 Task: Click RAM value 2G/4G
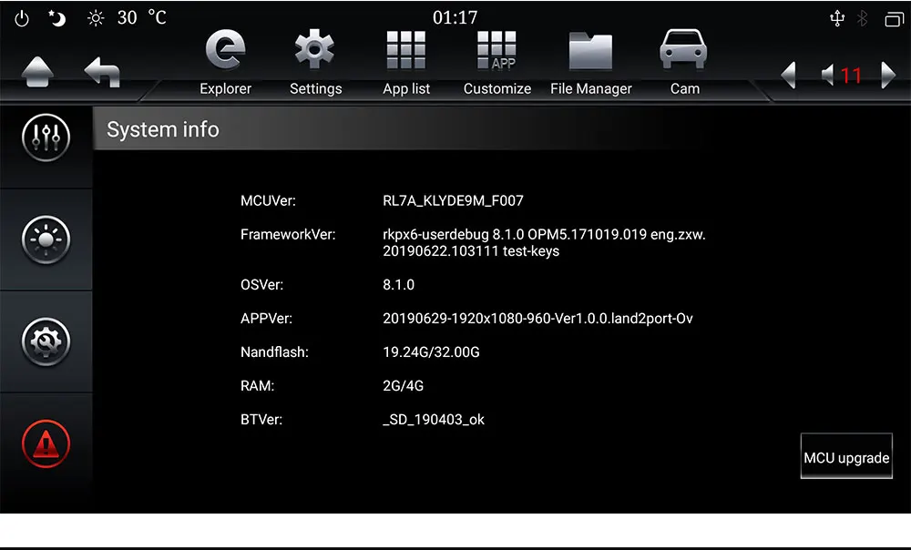pyautogui.click(x=403, y=386)
